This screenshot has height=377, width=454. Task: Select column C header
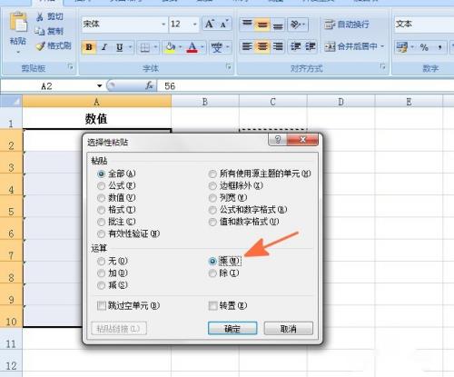tap(272, 102)
